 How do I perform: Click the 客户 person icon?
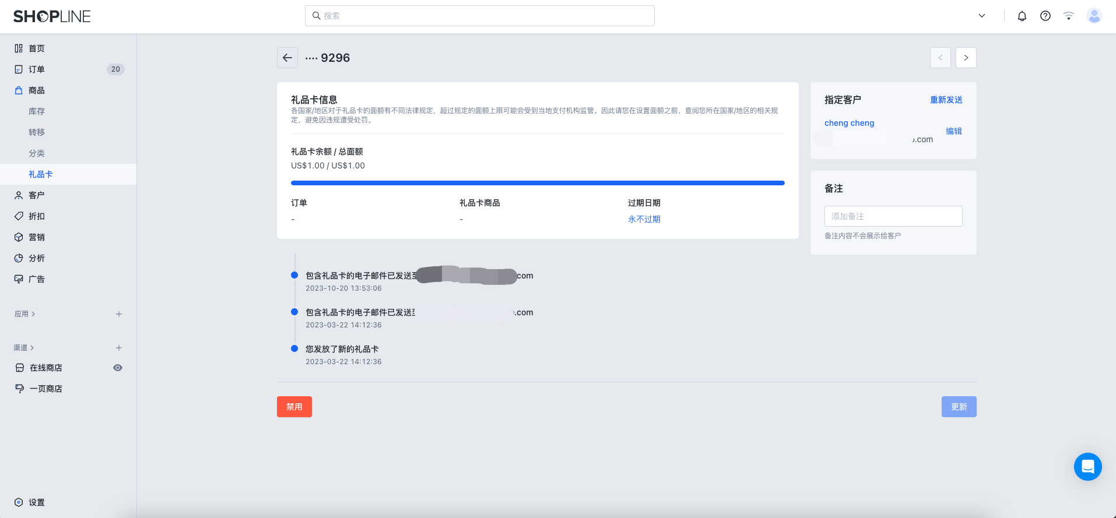click(19, 195)
